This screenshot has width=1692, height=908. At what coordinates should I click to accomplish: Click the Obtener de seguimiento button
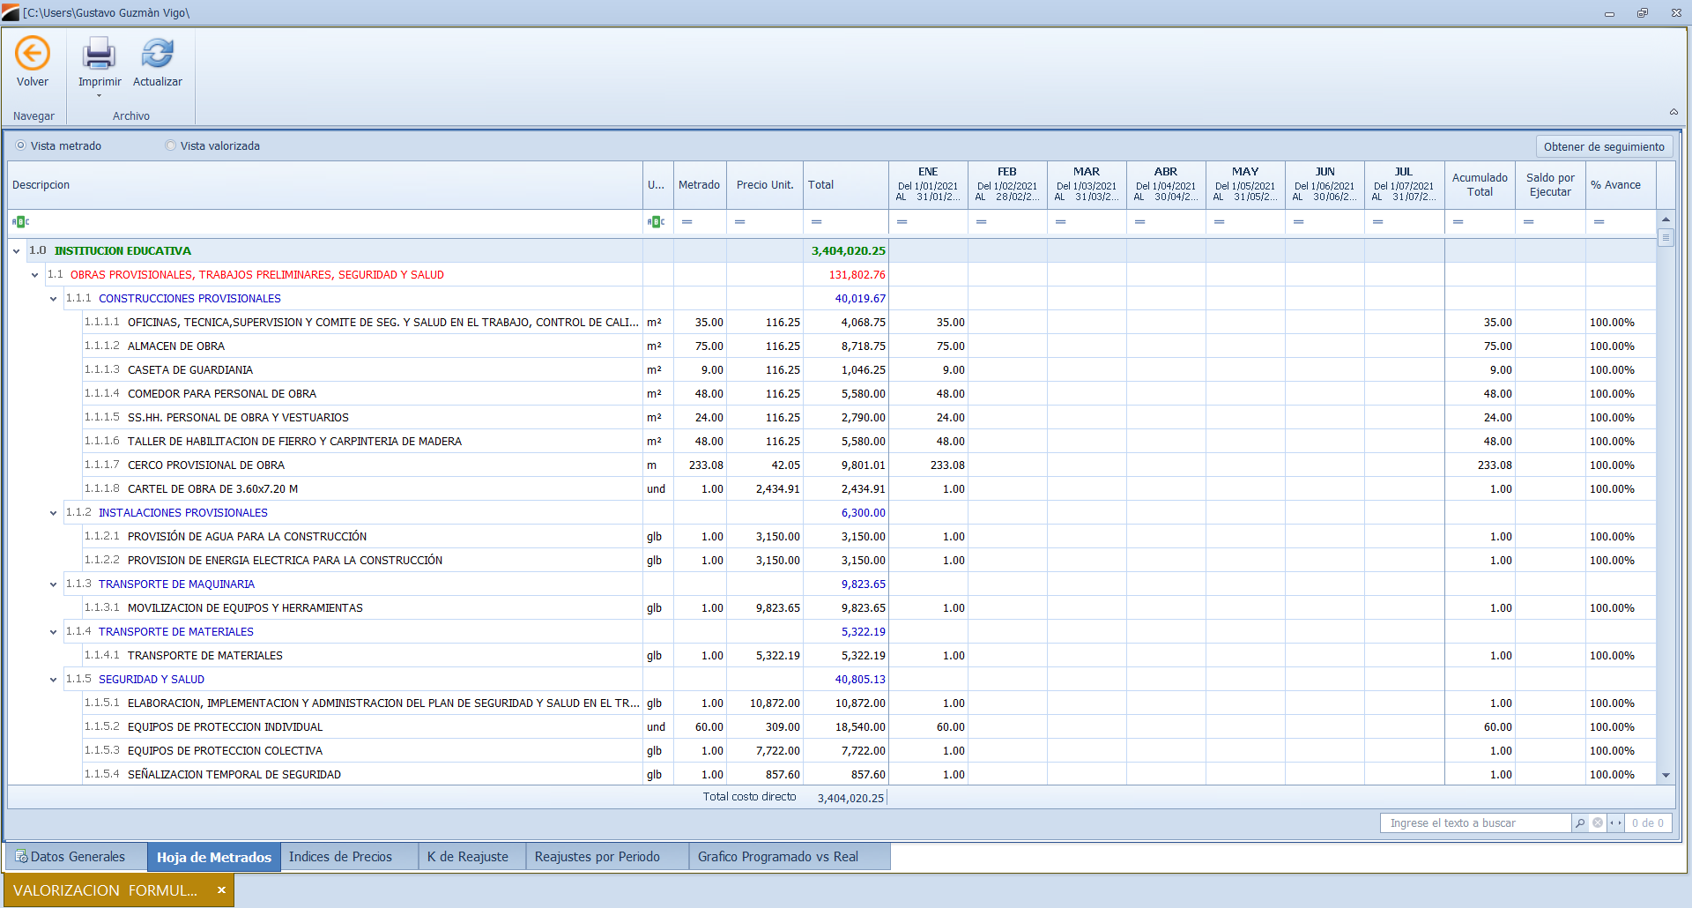(1603, 147)
